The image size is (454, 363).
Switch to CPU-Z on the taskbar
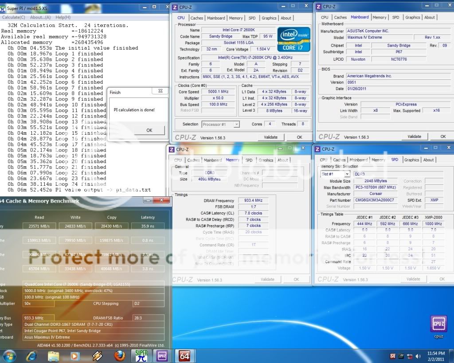(162, 356)
